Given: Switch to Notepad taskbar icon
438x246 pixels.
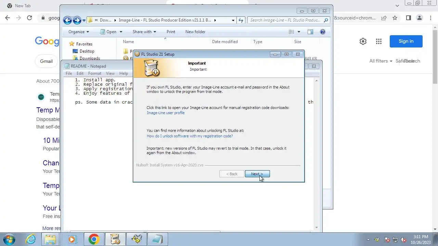Looking at the screenshot, I should (157, 240).
